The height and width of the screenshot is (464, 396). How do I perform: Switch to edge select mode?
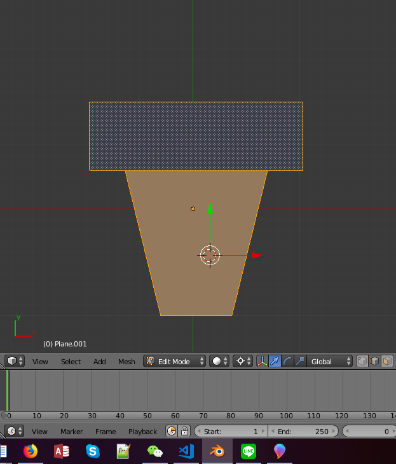coord(374,361)
